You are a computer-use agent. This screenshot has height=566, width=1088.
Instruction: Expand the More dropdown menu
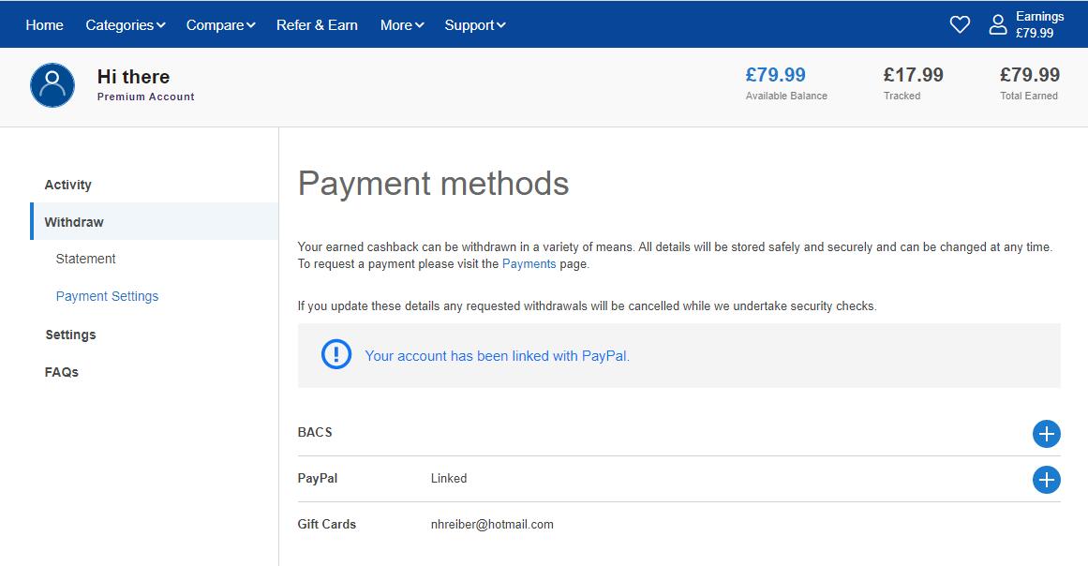pyautogui.click(x=401, y=25)
